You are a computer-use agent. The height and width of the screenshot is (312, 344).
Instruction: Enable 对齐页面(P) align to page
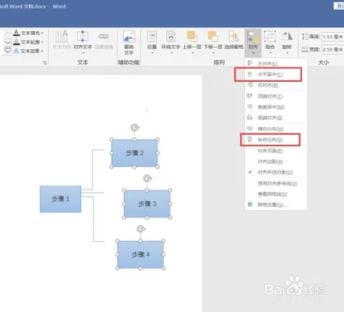pyautogui.click(x=276, y=151)
